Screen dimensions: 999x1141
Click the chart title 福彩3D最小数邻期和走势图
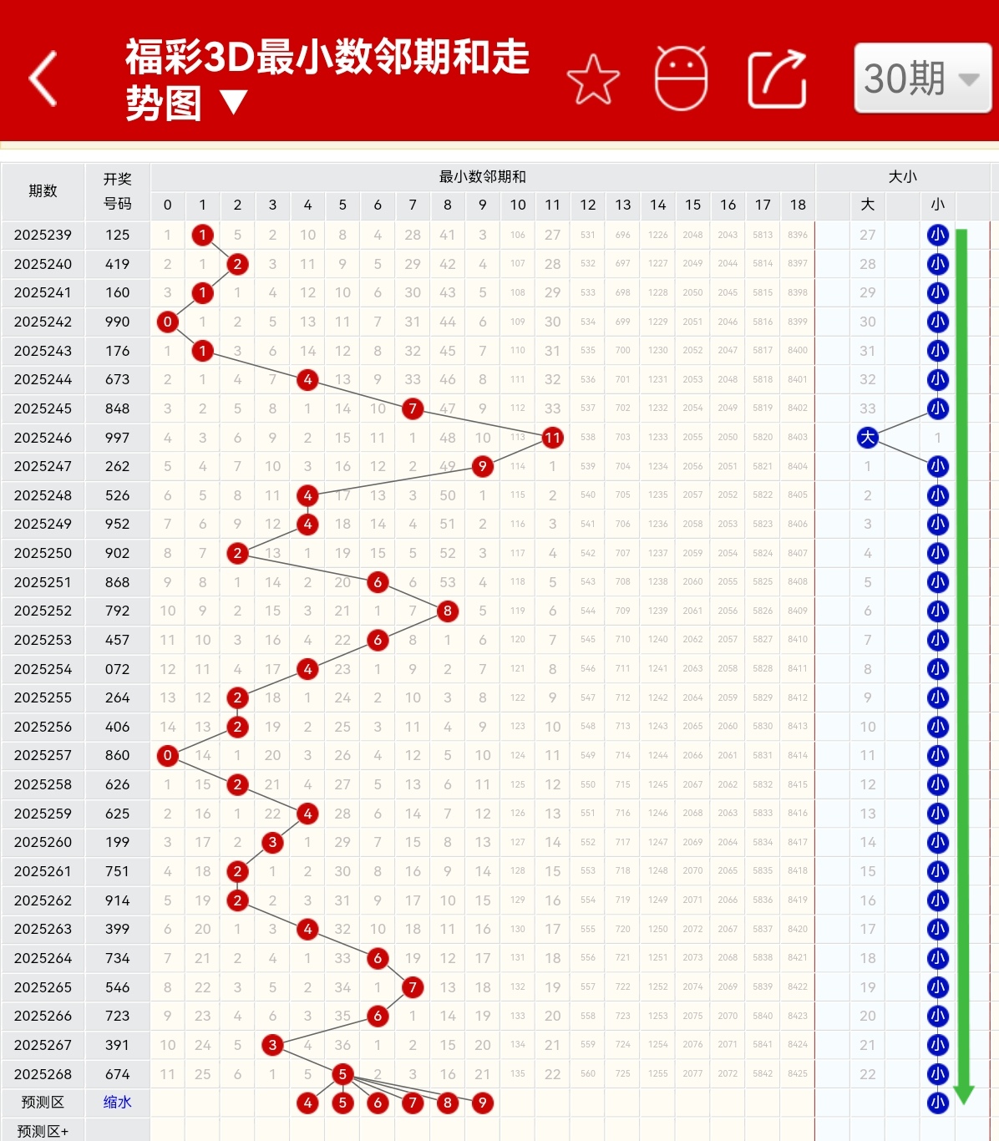pos(327,79)
